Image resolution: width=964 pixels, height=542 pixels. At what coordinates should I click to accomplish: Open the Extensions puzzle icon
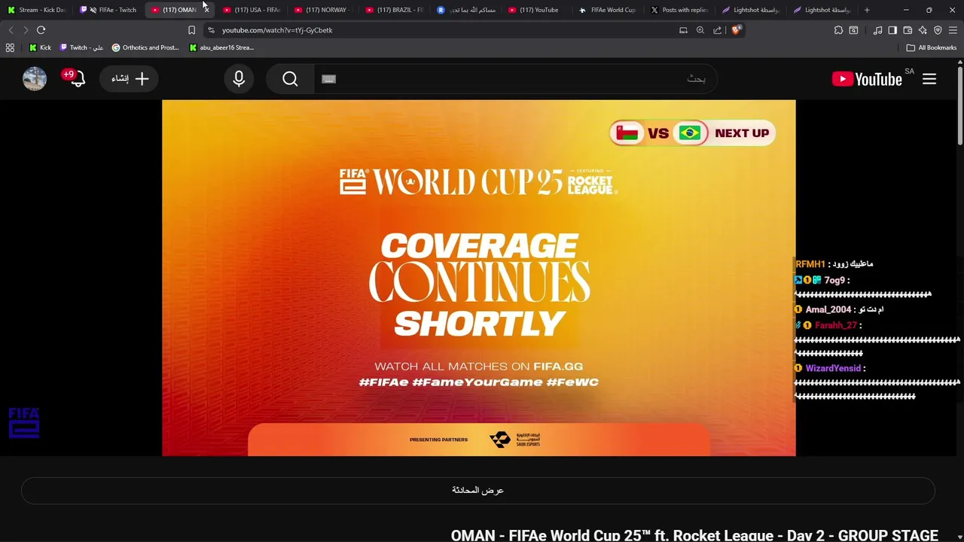point(838,30)
